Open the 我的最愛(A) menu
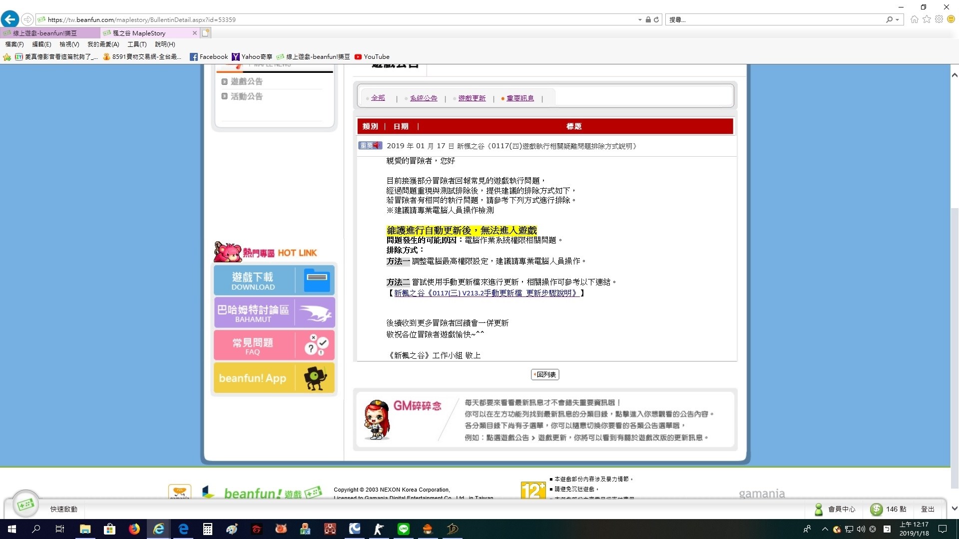 click(x=103, y=44)
